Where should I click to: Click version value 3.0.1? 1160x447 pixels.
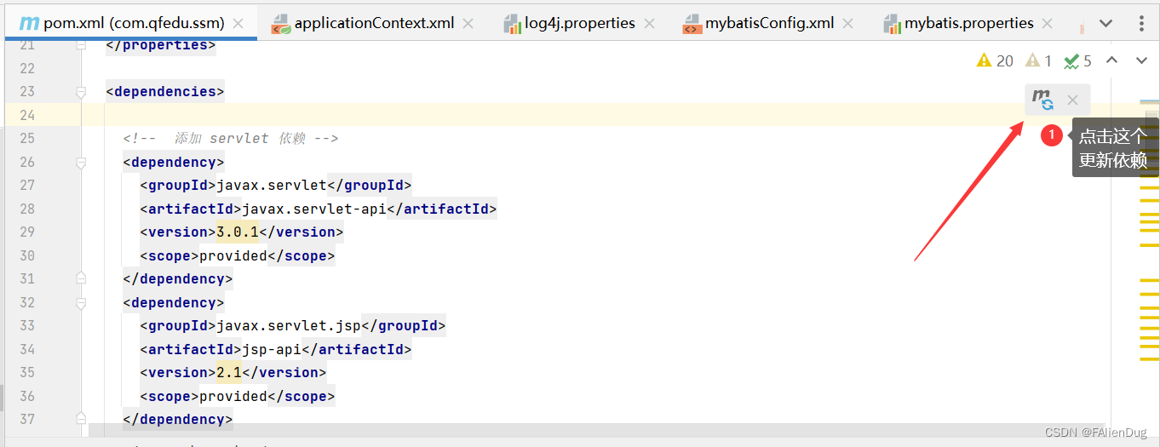point(237,232)
